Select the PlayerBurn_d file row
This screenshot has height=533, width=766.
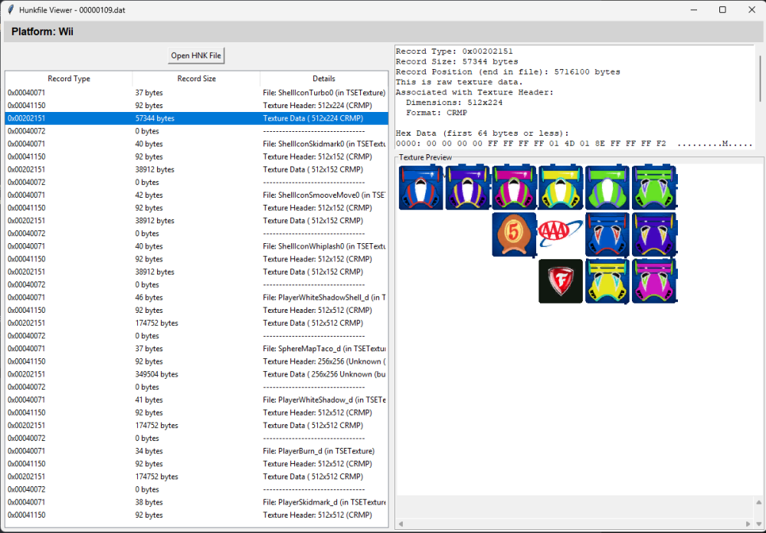(196, 451)
